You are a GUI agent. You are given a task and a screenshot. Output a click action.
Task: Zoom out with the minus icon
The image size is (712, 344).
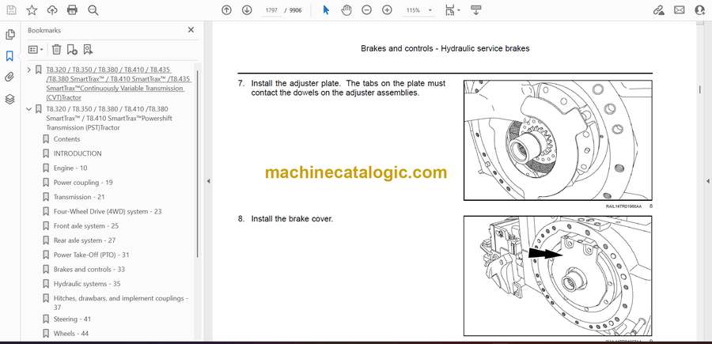[x=366, y=10]
